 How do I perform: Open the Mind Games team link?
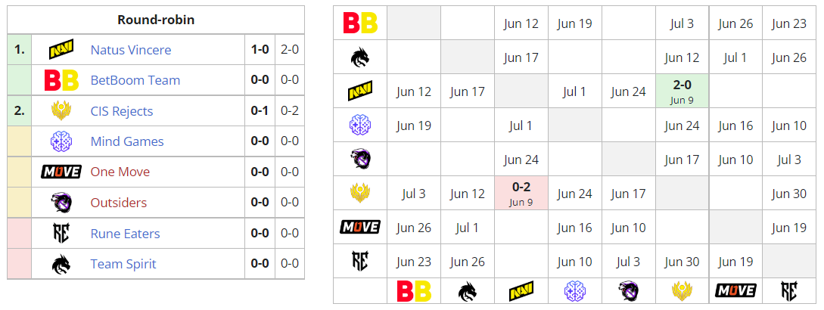pyautogui.click(x=126, y=141)
